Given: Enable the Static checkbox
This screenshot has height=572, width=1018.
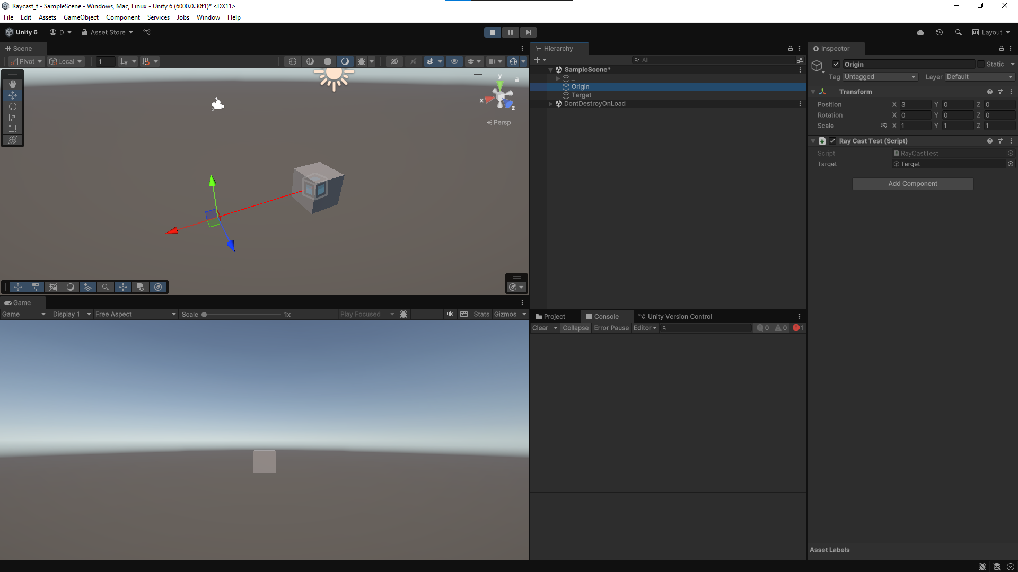Looking at the screenshot, I should pyautogui.click(x=981, y=64).
